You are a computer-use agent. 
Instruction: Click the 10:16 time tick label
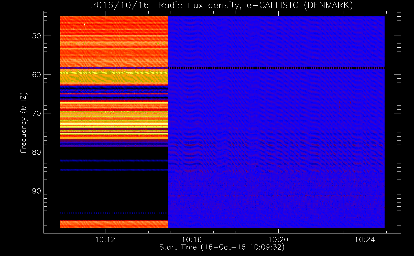192,240
